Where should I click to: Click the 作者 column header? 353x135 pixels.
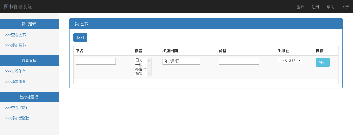[138, 51]
